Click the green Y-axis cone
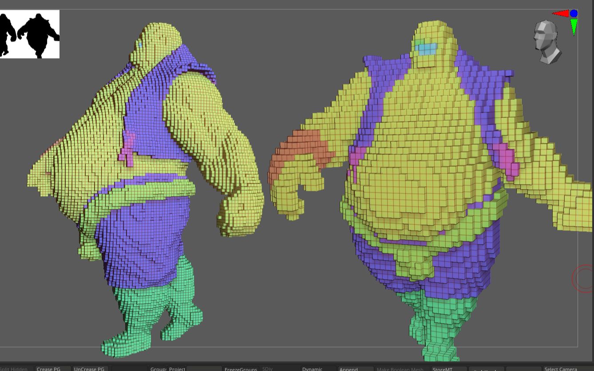Screen dimensions: 594x371 (574, 27)
